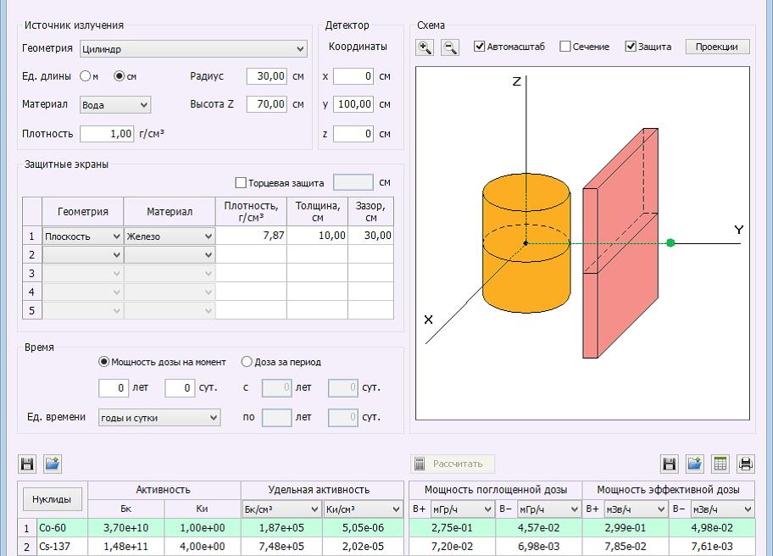Click detector z coordinate field
Image resolution: width=773 pixels, height=556 pixels.
click(353, 134)
